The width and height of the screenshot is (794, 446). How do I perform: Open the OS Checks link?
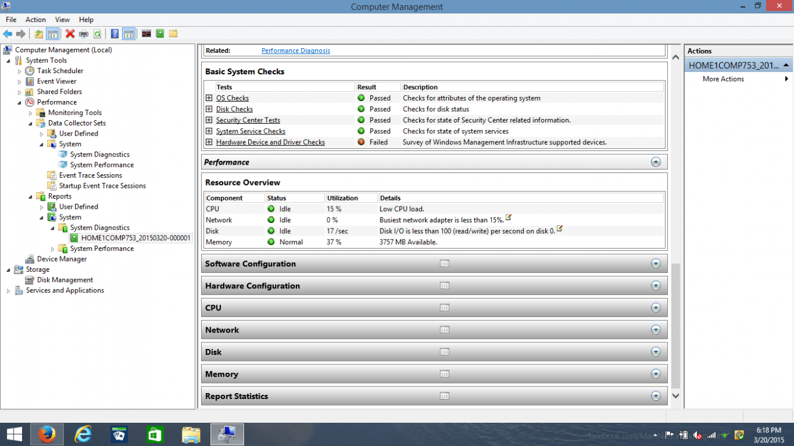tap(232, 98)
